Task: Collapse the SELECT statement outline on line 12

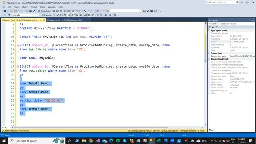Action: [x=18, y=45]
